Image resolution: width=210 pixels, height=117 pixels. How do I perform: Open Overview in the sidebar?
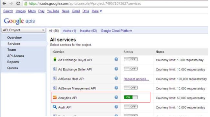15,38
